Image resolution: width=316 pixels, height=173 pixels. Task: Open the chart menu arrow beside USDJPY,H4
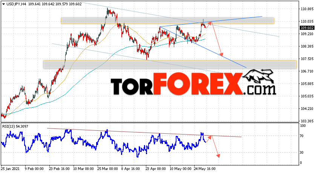4,4
